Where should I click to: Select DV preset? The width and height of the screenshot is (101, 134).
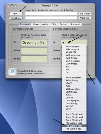pos(74,72)
